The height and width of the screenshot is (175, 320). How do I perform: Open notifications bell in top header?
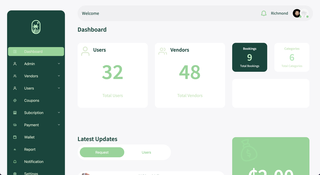pyautogui.click(x=264, y=13)
